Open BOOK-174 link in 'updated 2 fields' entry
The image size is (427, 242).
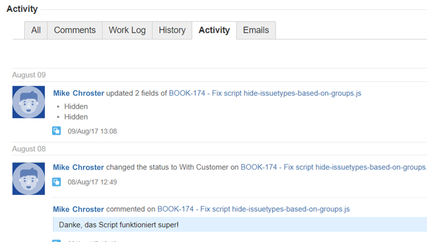pyautogui.click(x=265, y=93)
